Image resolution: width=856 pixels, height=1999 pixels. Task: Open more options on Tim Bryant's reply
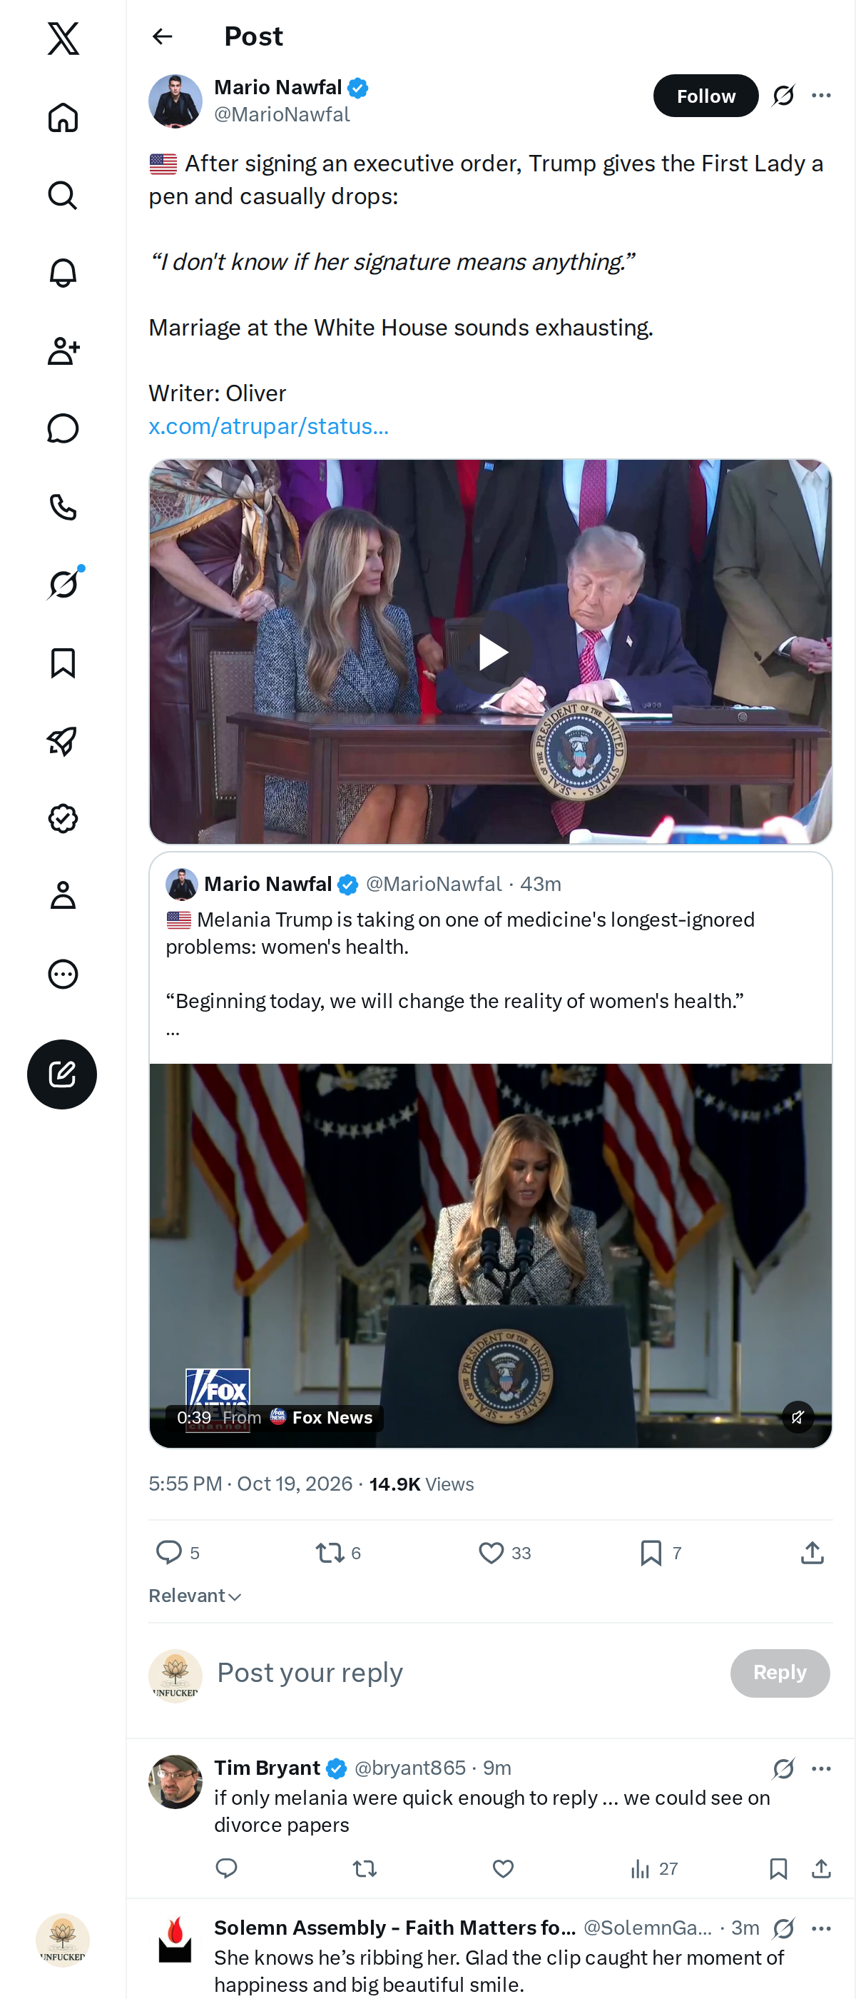821,1768
